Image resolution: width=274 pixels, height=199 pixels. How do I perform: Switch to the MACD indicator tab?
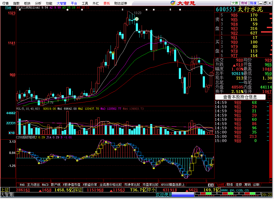pos(45,185)
